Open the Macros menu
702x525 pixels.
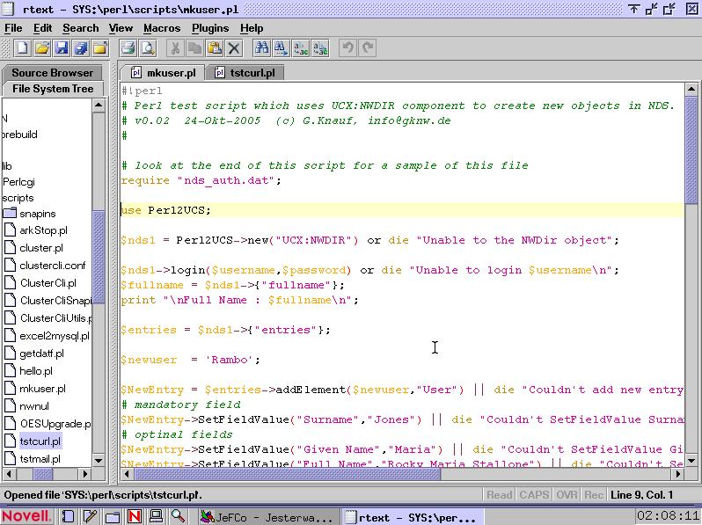pyautogui.click(x=162, y=28)
